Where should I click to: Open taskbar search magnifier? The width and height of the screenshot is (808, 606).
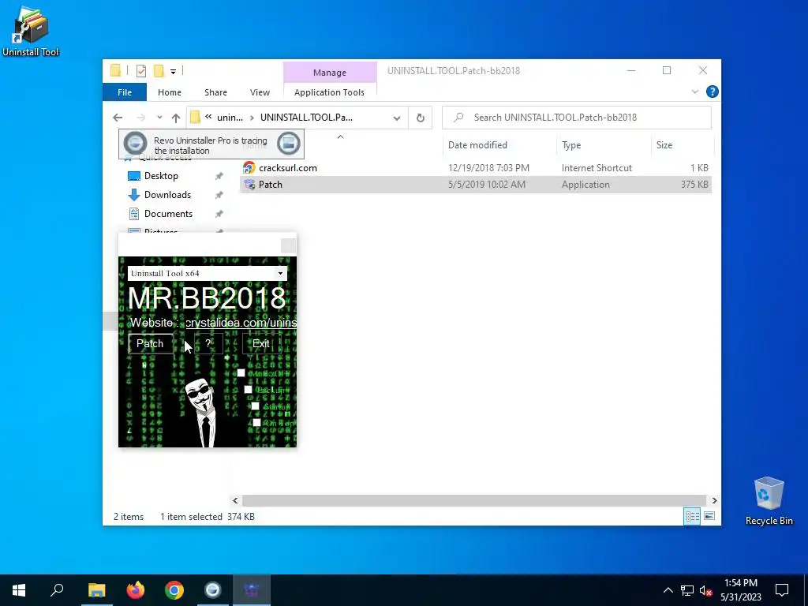pyautogui.click(x=57, y=590)
